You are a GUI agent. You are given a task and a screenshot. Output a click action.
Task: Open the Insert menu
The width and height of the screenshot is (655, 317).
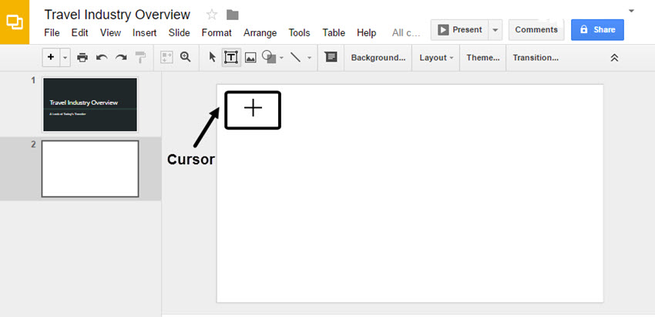145,32
